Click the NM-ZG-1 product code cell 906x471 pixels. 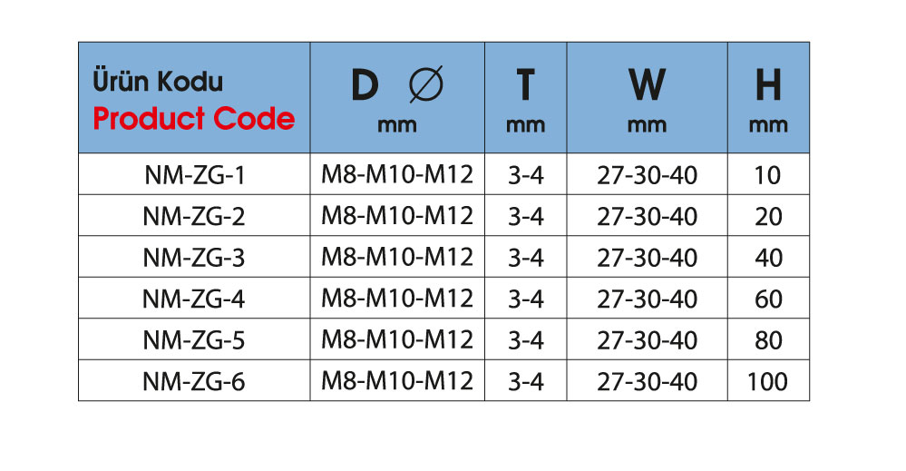(194, 175)
